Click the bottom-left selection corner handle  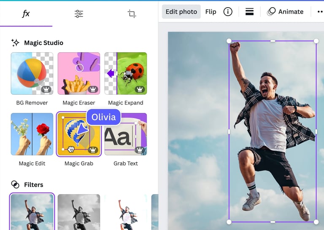[229, 222]
